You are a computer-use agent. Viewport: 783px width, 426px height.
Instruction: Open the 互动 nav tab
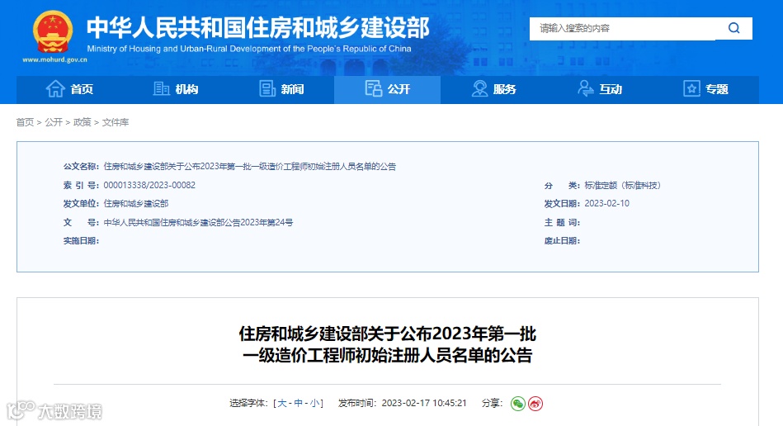(599, 89)
